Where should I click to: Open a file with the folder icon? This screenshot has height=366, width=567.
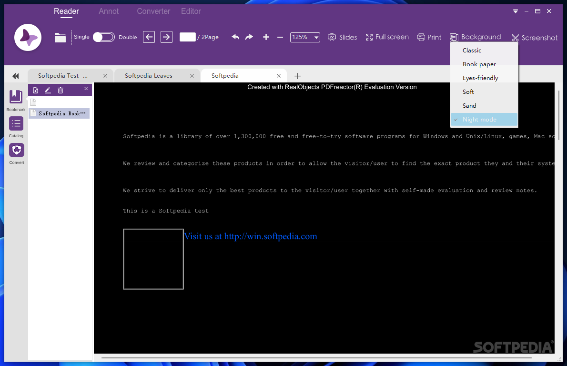pyautogui.click(x=60, y=38)
